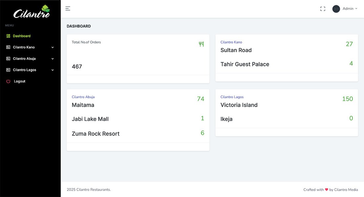
Task: Expand the Cilantro Abuja chevron
Action: coord(53,59)
